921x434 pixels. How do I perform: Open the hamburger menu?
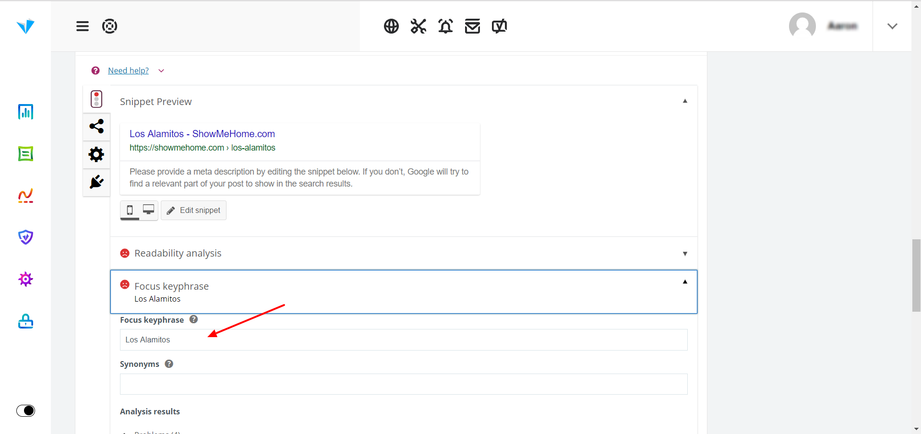coord(83,26)
